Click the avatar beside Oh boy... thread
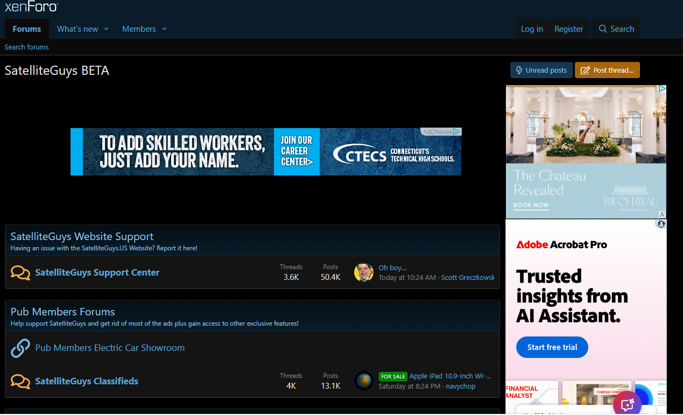683x415 pixels. pos(364,272)
